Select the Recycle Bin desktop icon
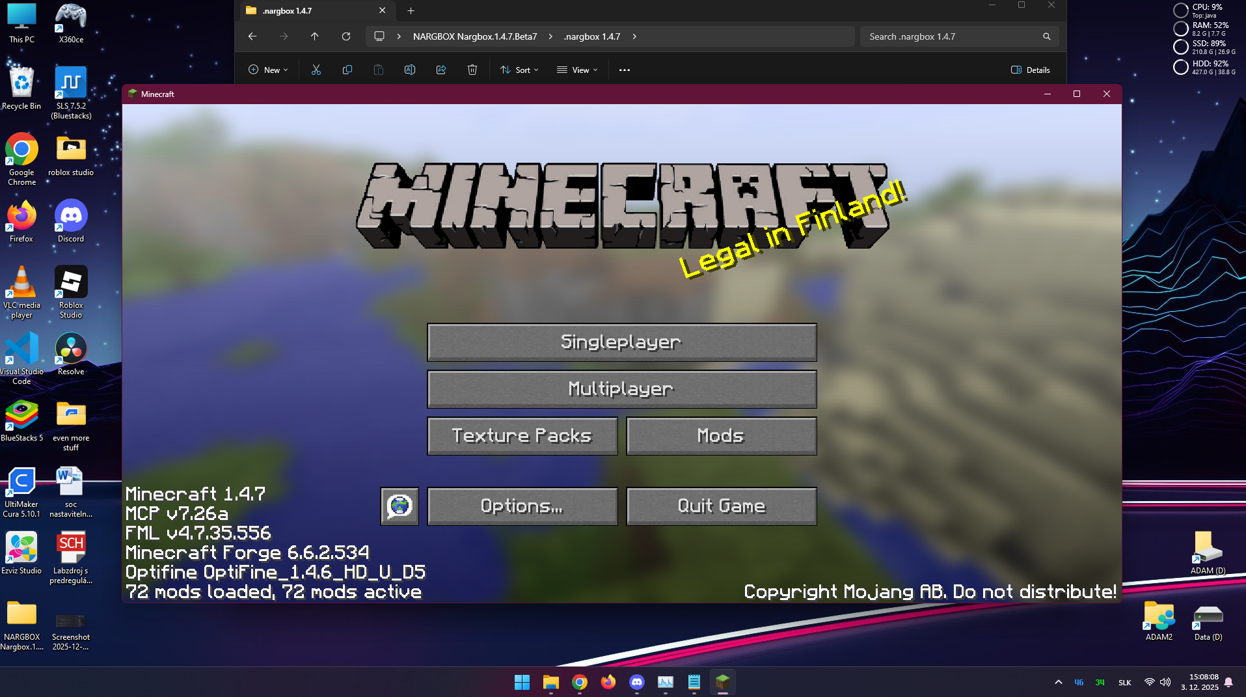Viewport: 1246px width, 697px height. pyautogui.click(x=21, y=88)
